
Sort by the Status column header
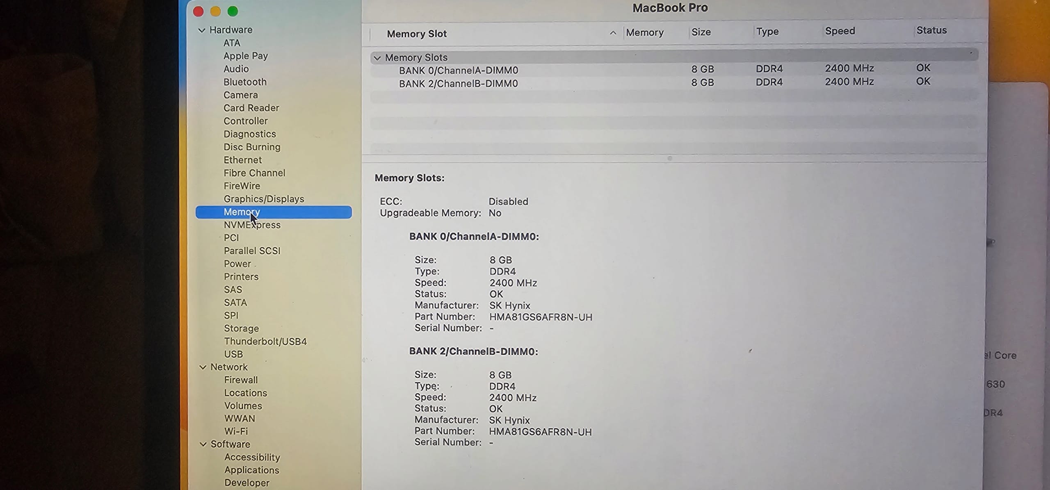(931, 30)
